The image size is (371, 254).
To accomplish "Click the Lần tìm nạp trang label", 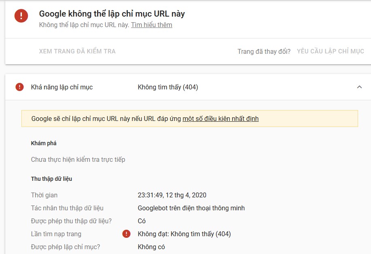I will tap(56, 234).
